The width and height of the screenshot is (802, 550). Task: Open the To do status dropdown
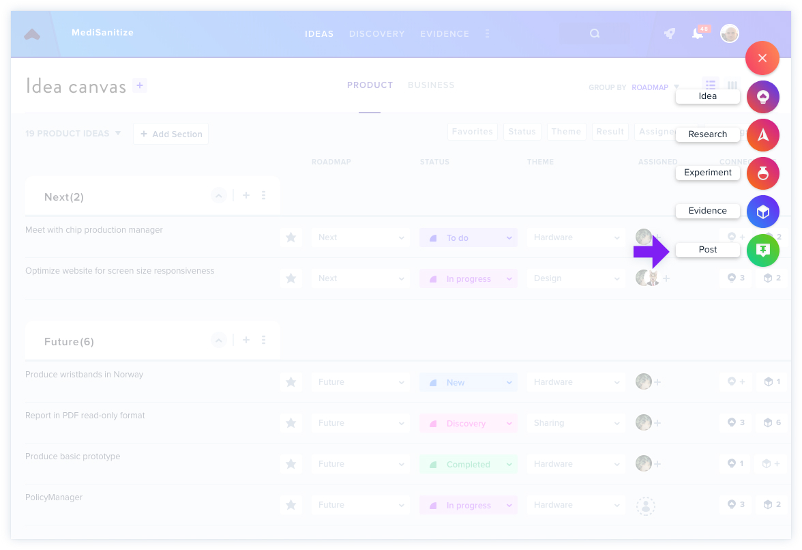coord(469,237)
